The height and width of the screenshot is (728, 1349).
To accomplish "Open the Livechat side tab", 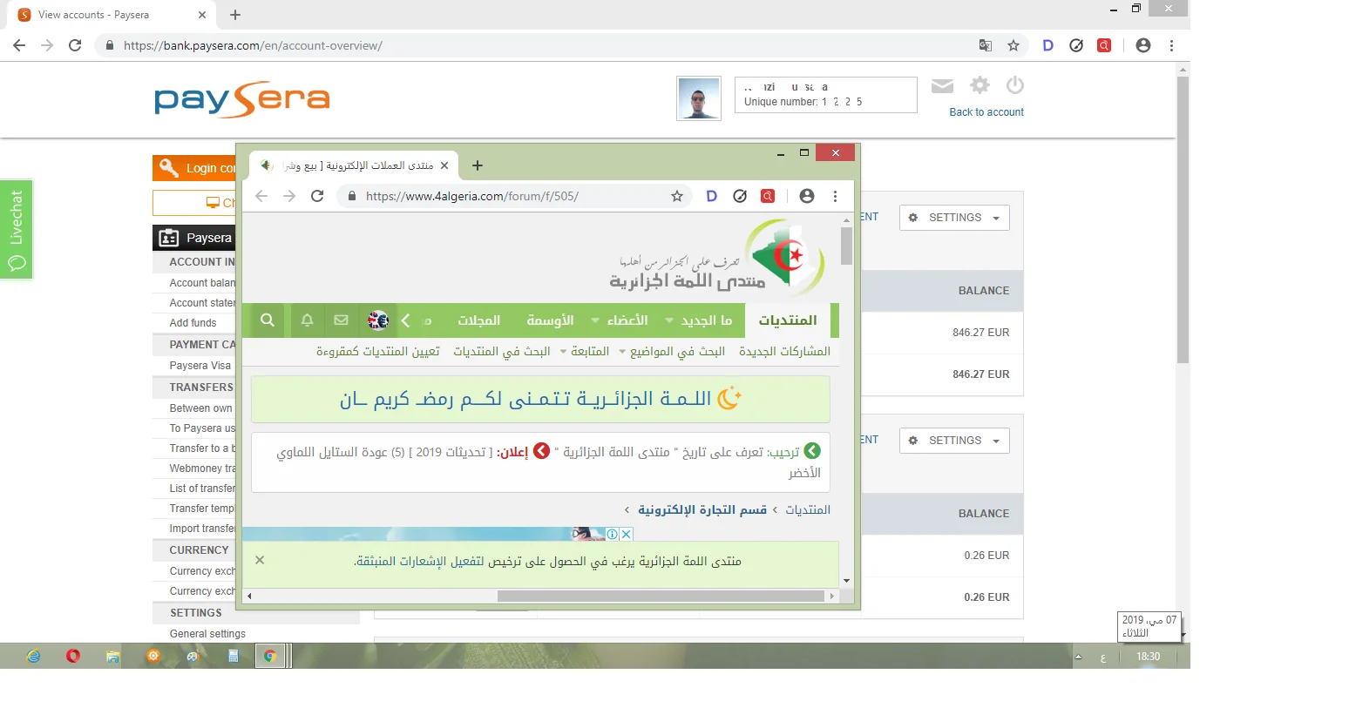I will pyautogui.click(x=17, y=230).
